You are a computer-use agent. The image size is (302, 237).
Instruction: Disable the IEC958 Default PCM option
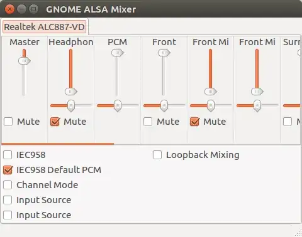tap(8, 170)
